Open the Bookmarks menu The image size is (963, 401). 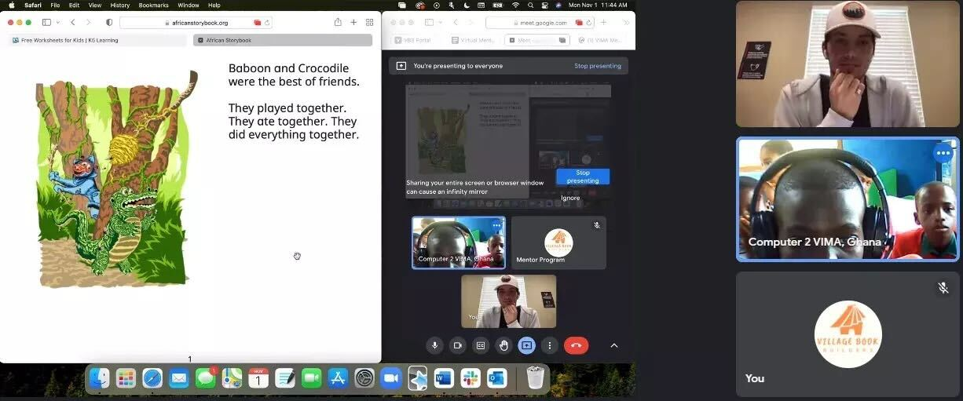click(x=153, y=5)
